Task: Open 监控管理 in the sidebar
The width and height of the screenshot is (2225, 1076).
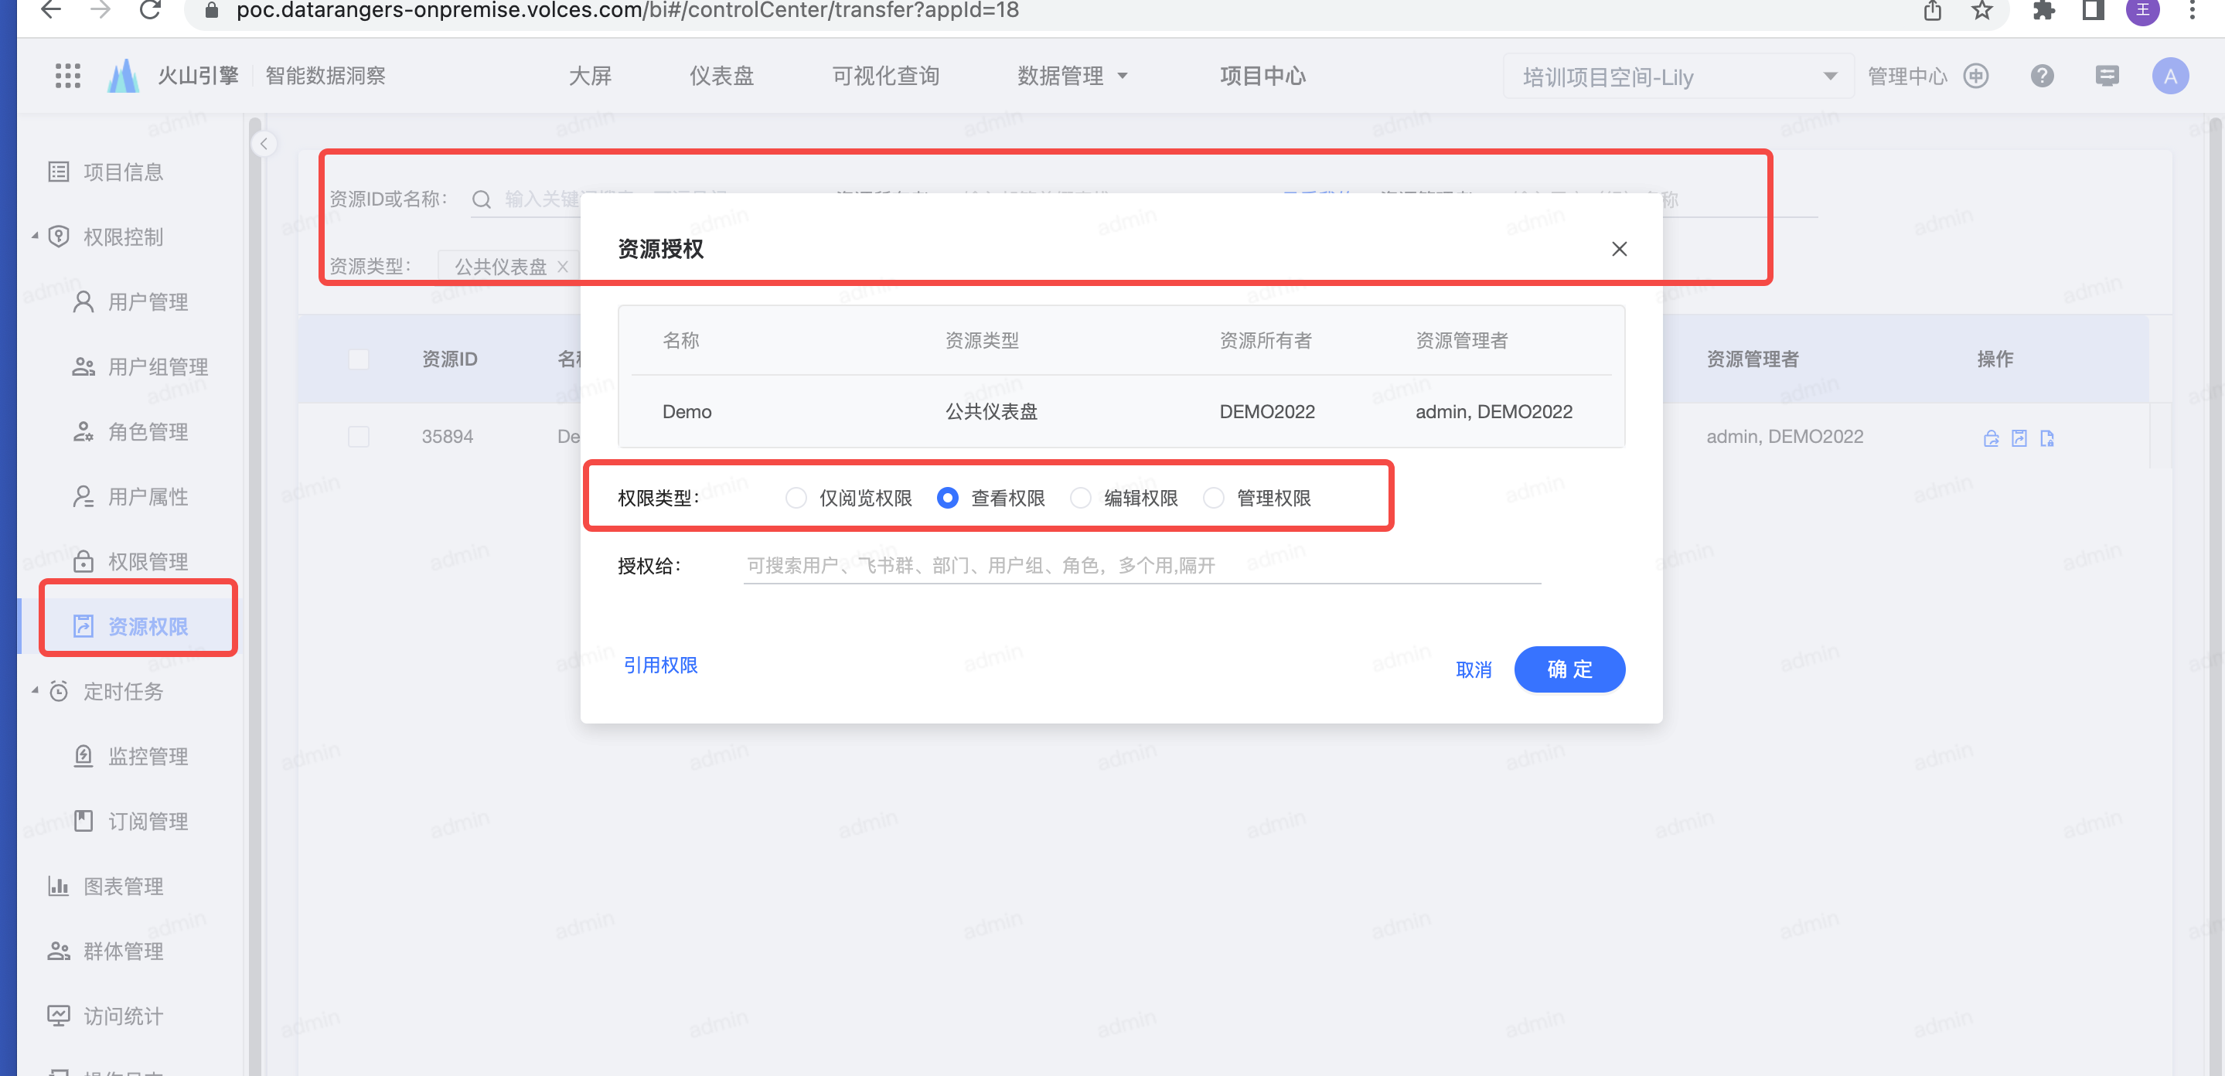Action: (x=130, y=757)
